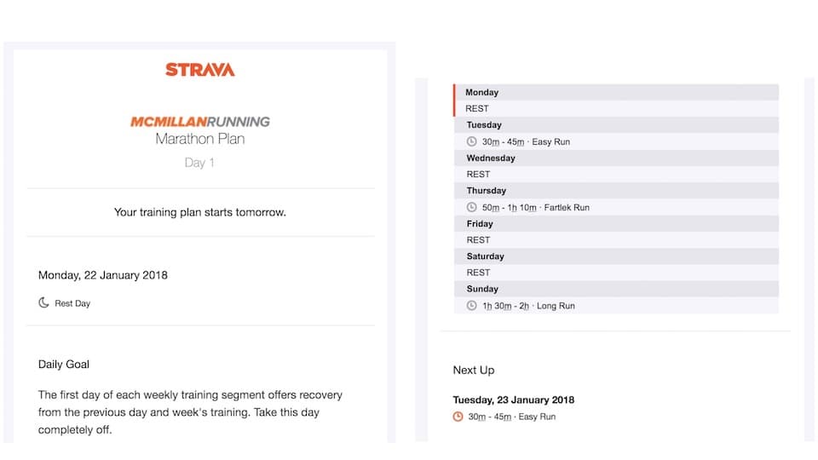Screen dimensions: 818x460
Task: Select the Saturday row header
Action: pos(617,256)
